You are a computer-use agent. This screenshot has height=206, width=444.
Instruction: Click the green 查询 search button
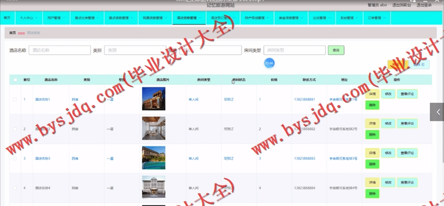pyautogui.click(x=336, y=50)
